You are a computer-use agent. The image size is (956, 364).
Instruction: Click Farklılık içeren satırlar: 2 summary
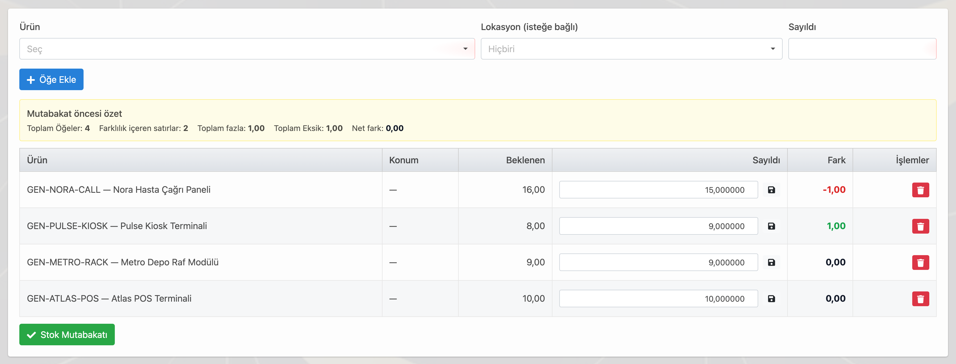pos(143,128)
